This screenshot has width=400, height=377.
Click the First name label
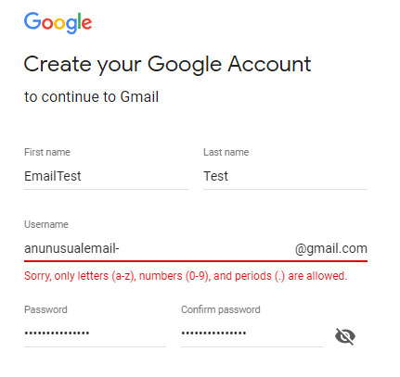(47, 152)
